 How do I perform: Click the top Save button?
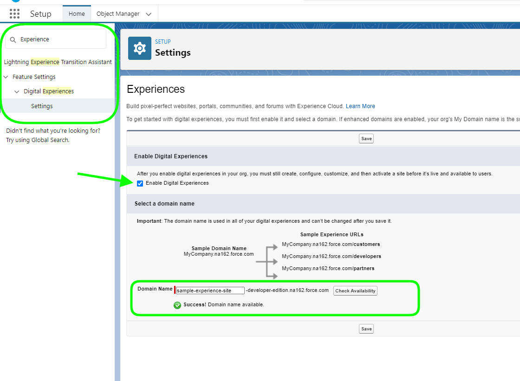366,138
